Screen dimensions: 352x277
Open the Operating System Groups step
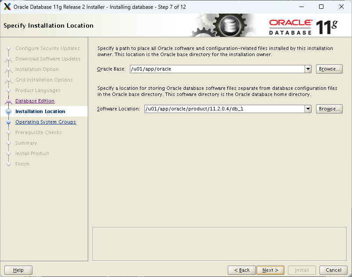pyautogui.click(x=46, y=122)
